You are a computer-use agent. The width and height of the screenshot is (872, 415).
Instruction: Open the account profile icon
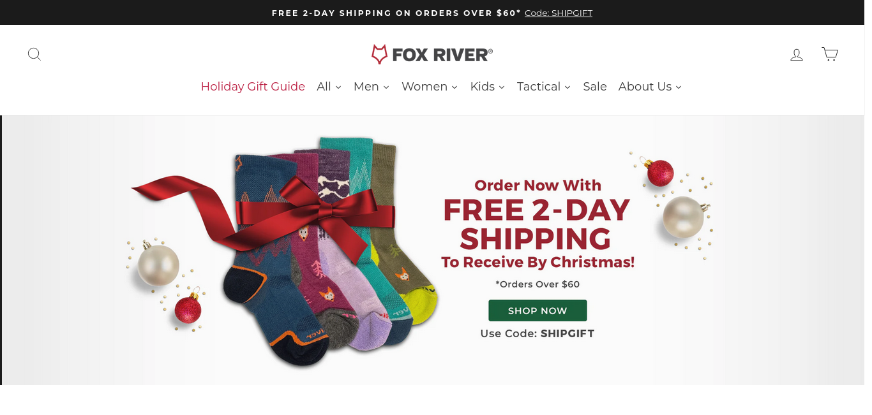(x=797, y=55)
